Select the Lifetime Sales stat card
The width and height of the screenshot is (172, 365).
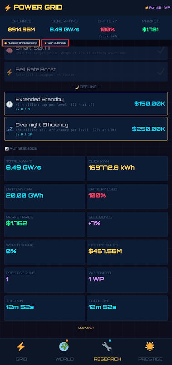pyautogui.click(x=127, y=252)
